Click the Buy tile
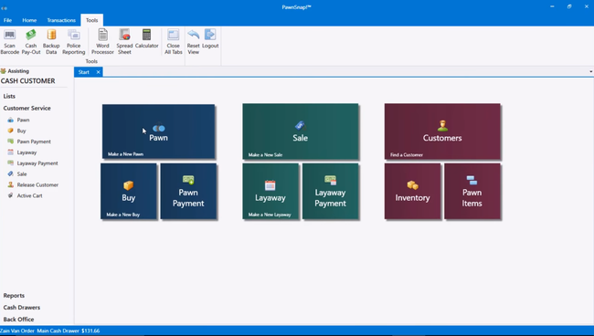The width and height of the screenshot is (594, 336). (129, 191)
